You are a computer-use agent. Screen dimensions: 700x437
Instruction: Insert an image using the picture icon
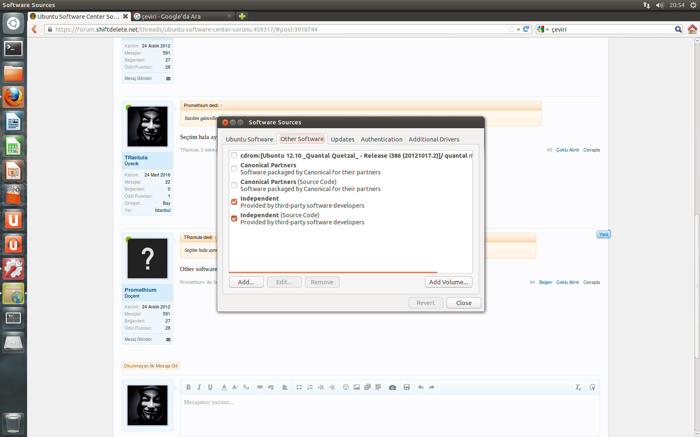[x=357, y=387]
